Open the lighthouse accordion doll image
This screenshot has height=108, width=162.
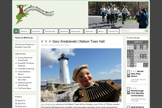81,75
